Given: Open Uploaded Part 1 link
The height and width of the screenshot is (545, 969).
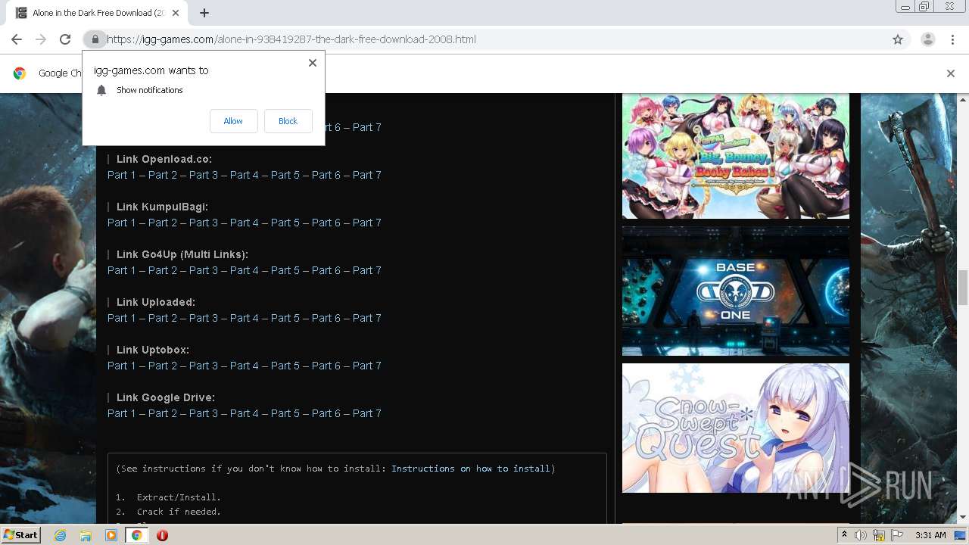Looking at the screenshot, I should pos(122,318).
